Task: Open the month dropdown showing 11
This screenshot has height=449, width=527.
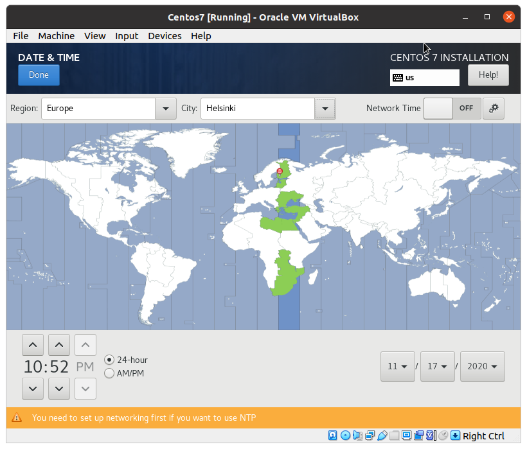Action: pyautogui.click(x=398, y=366)
